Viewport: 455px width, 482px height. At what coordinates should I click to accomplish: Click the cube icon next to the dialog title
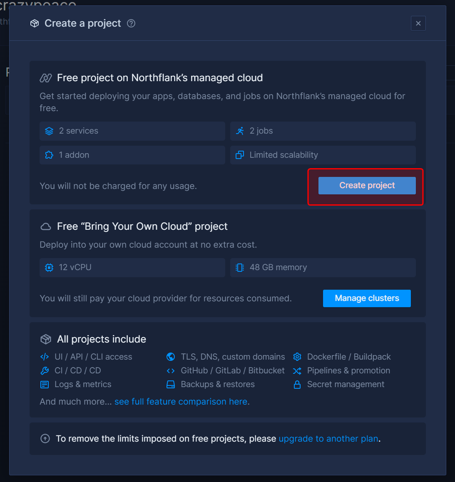coord(35,23)
